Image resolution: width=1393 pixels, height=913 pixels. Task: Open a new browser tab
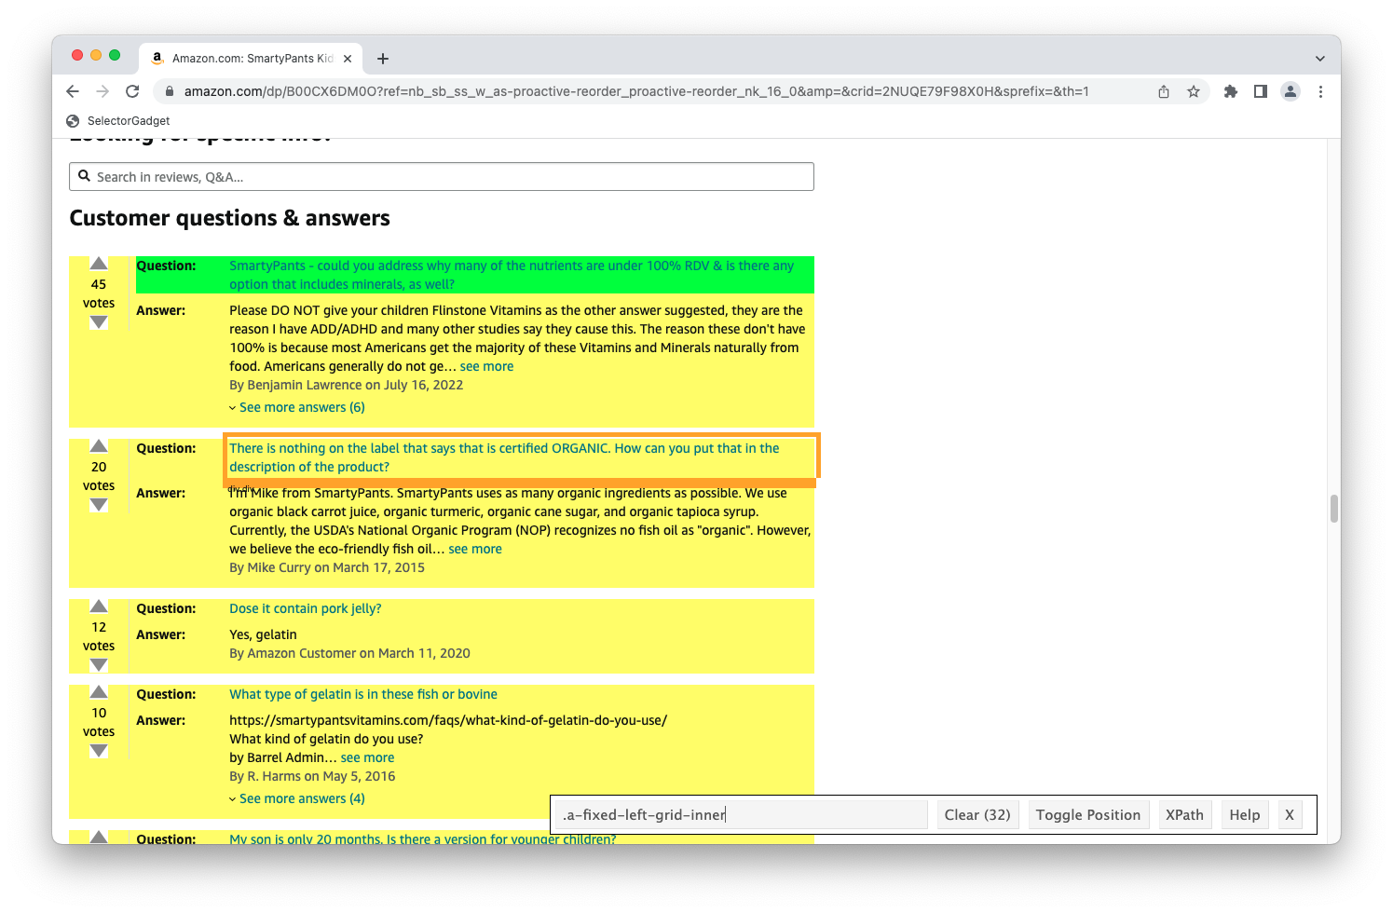coord(382,58)
